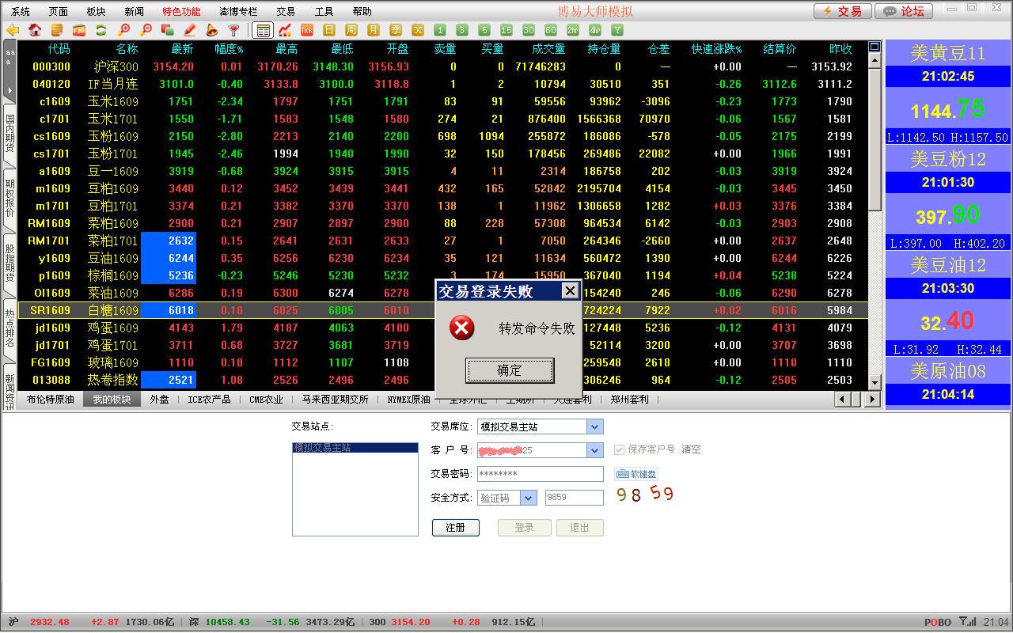Expand the 交易席位 dropdown
Screen dimensions: 1013x633
coord(594,426)
